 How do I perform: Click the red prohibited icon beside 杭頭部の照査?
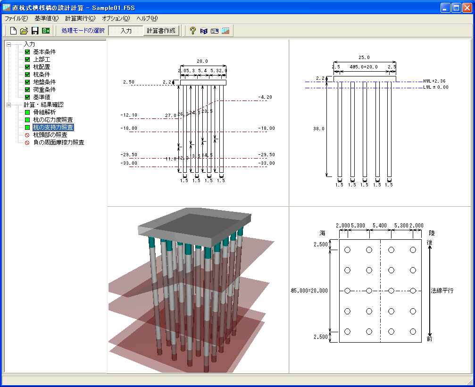click(x=27, y=135)
